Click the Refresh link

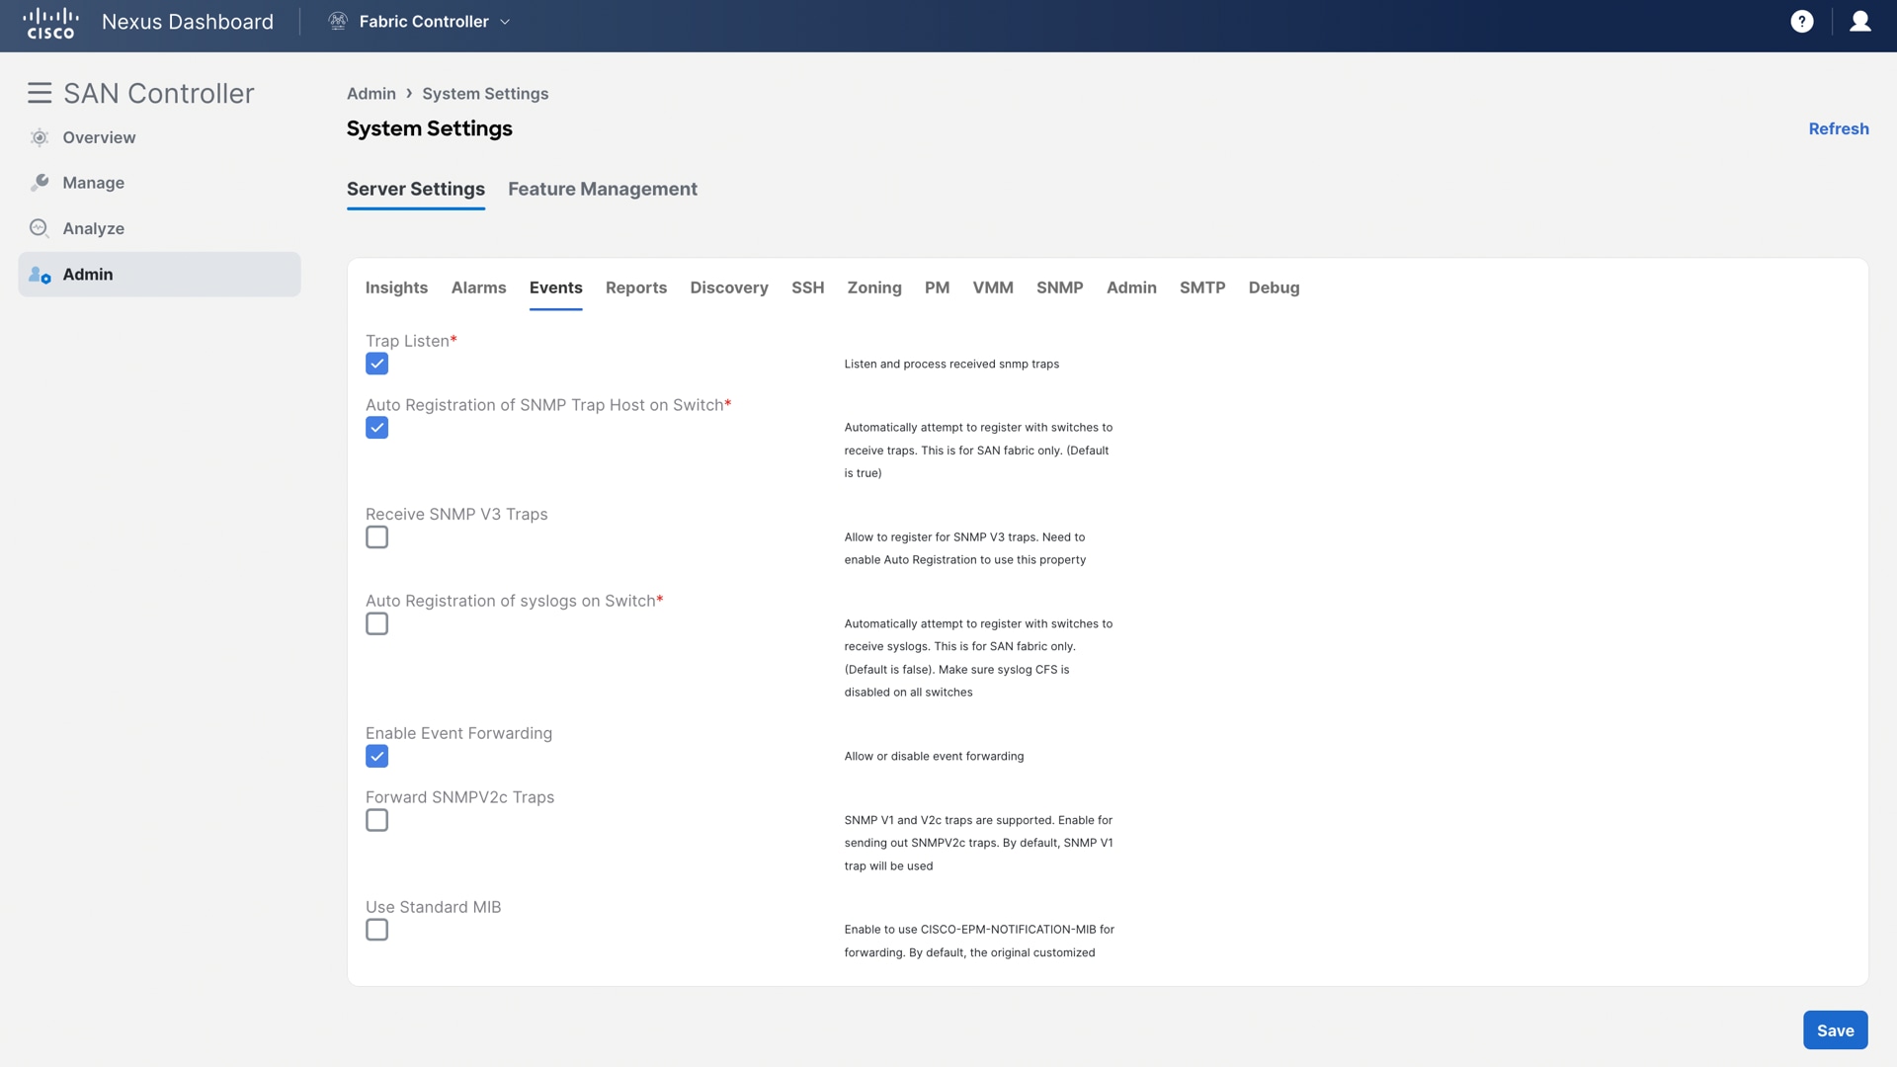click(1838, 128)
